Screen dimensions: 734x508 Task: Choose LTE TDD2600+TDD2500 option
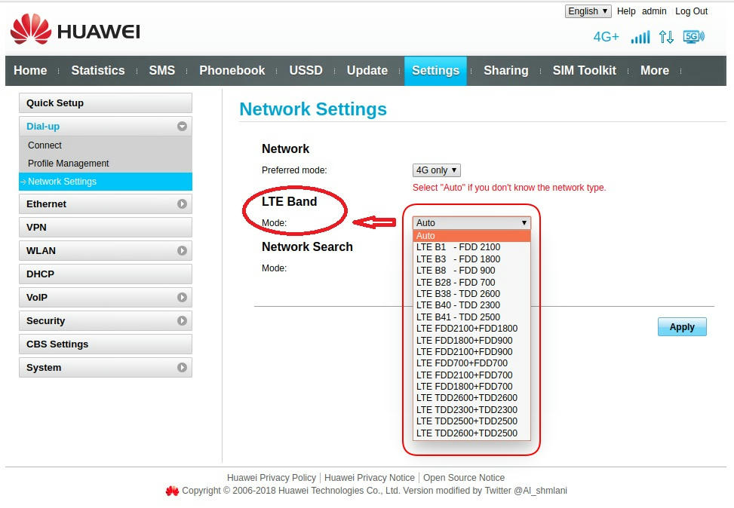click(x=471, y=433)
